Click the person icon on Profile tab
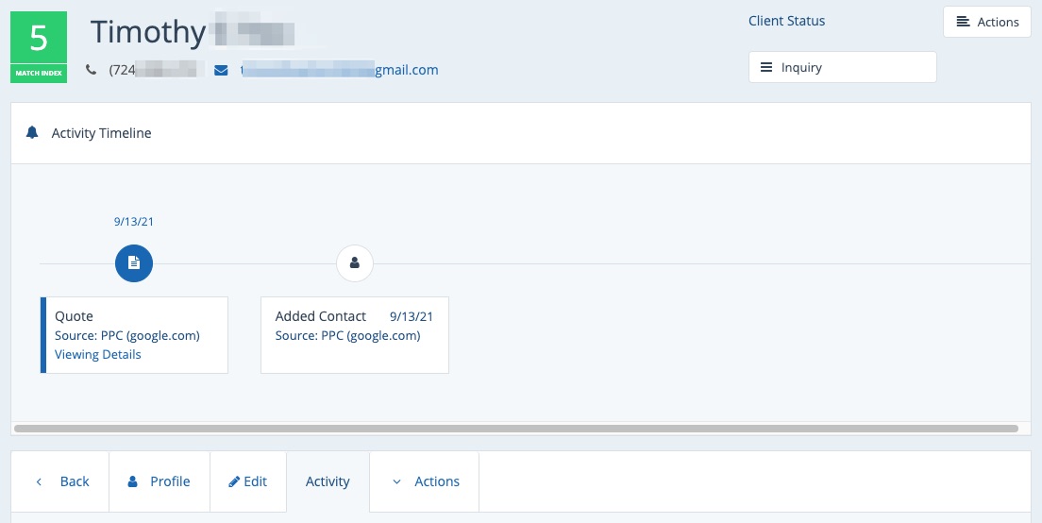This screenshot has width=1042, height=523. coord(133,481)
